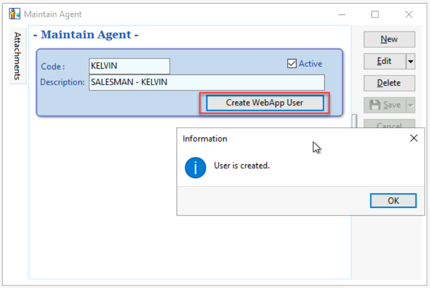Click the vertical scrollbar thumb
Image resolution: width=430 pixels, height=288 pixels.
click(354, 121)
